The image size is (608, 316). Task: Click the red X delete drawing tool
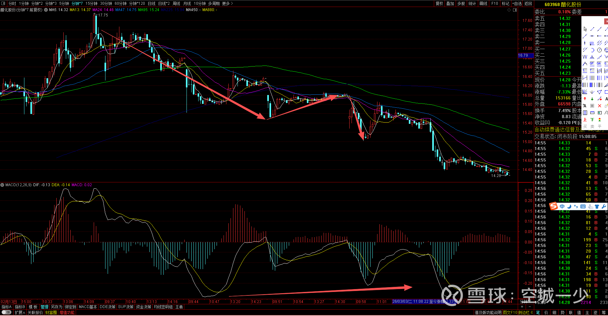point(599,106)
